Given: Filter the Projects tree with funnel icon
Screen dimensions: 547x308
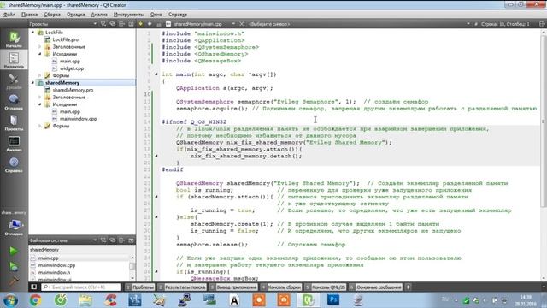Looking at the screenshot, I should pos(103,24).
